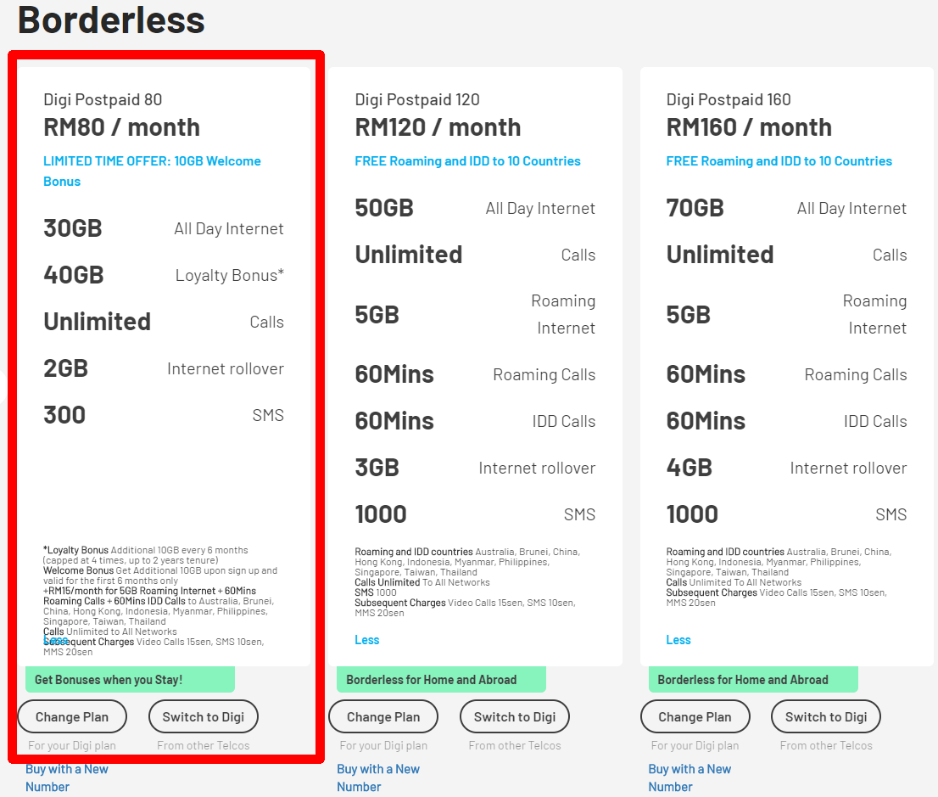This screenshot has width=938, height=797.
Task: Collapse Postpaid 80 details via Less
Action: pos(55,641)
